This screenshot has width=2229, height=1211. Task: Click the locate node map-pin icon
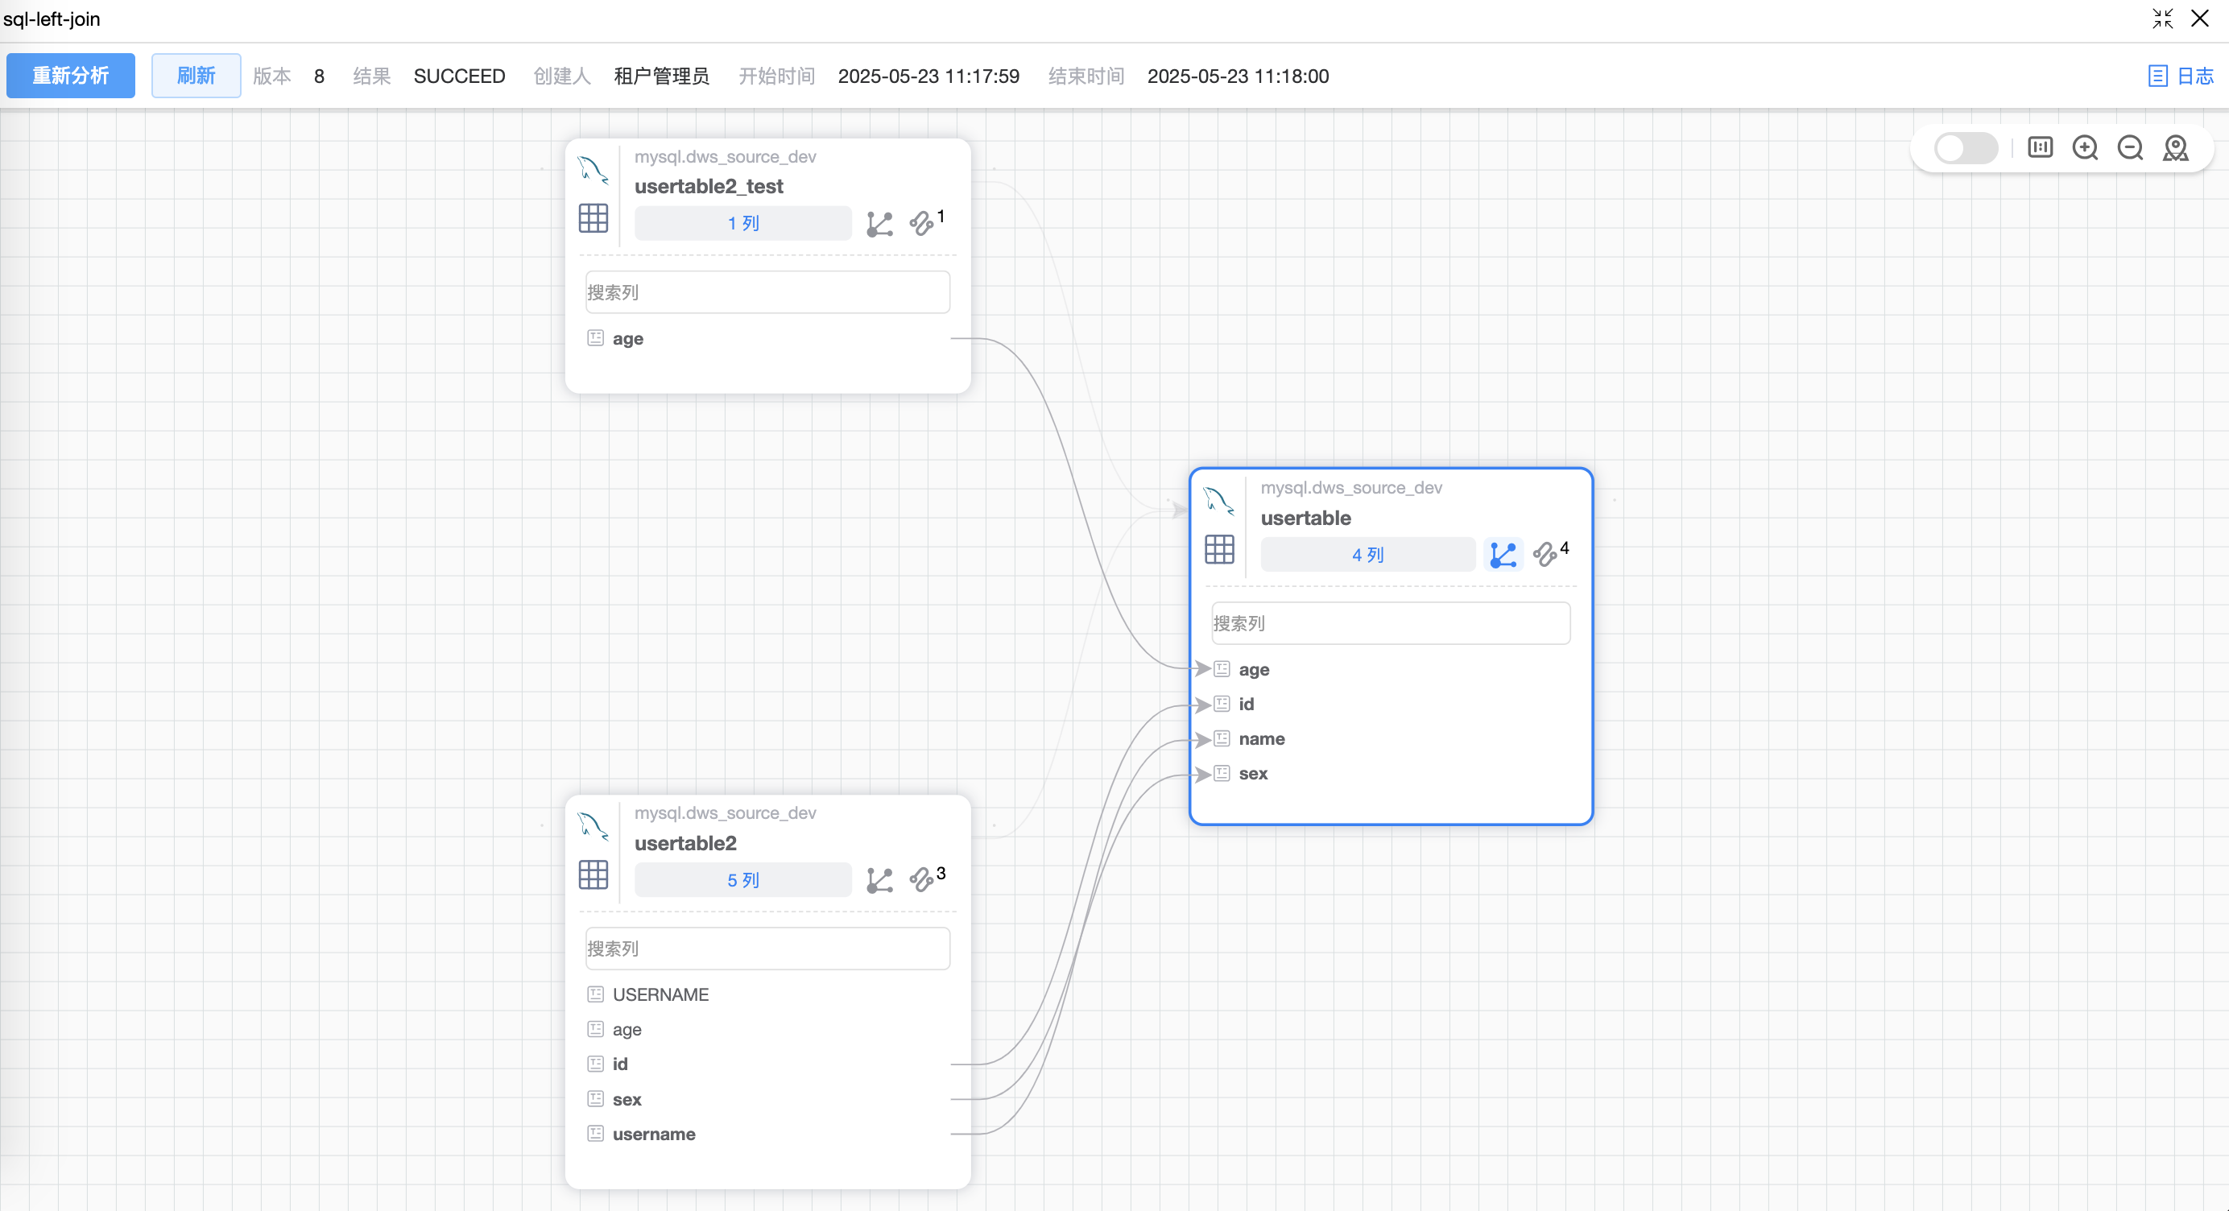click(2175, 148)
